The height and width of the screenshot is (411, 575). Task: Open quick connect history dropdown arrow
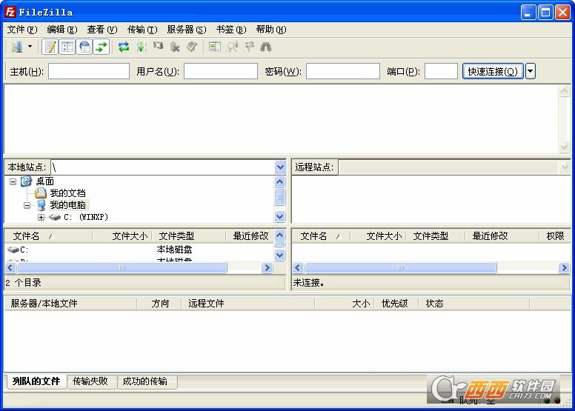click(x=531, y=71)
